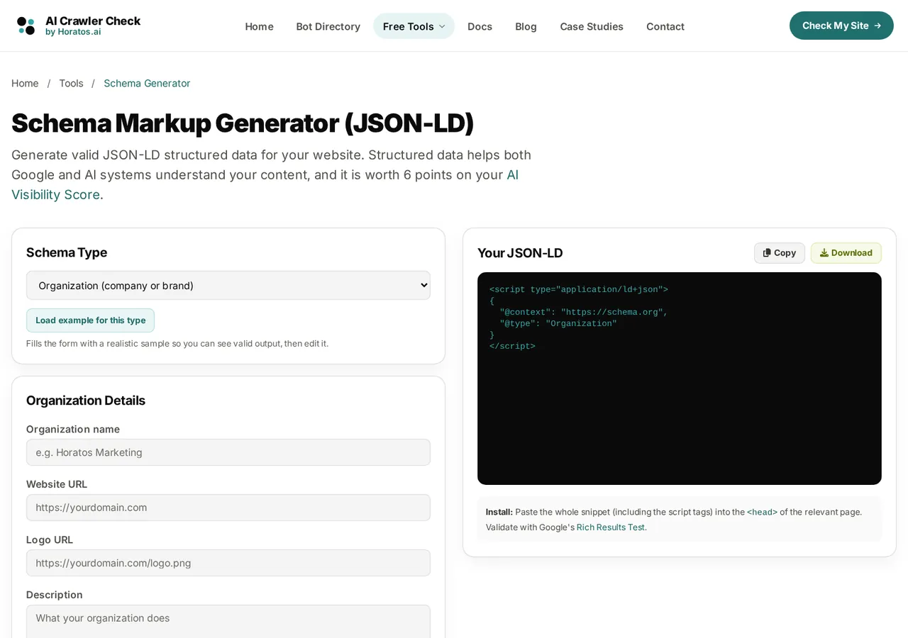Open the Rich Results Test link
Screen dimensions: 908x638
pyautogui.click(x=611, y=527)
